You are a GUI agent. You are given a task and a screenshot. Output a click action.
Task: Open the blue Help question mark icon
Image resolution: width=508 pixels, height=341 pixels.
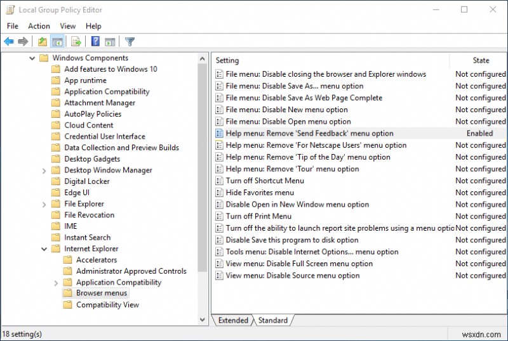pos(95,41)
